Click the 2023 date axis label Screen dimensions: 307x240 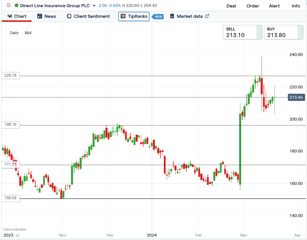point(8,235)
